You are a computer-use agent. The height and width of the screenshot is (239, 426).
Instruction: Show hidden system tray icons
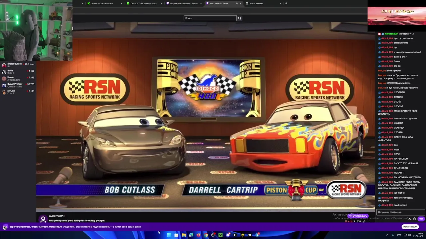(387, 235)
